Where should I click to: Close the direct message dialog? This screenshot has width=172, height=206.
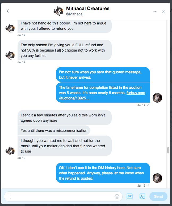click(x=164, y=11)
